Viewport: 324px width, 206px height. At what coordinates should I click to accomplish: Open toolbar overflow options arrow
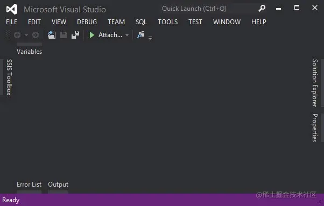click(150, 38)
